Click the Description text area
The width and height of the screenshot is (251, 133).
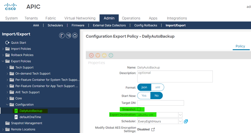pos(175,76)
